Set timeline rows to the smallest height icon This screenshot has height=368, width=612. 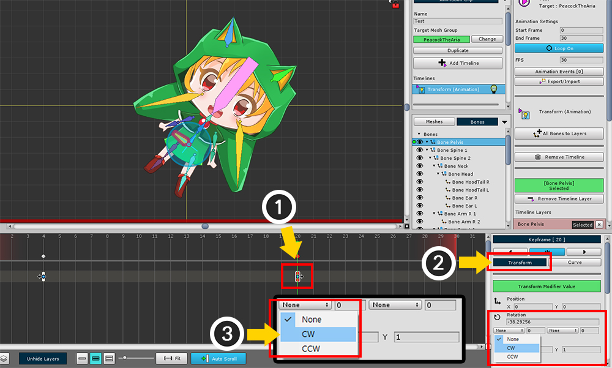click(x=82, y=359)
